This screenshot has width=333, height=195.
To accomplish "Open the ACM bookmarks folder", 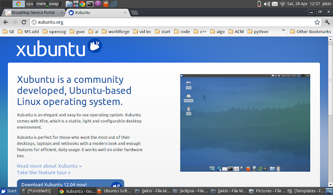I will pos(236,32).
